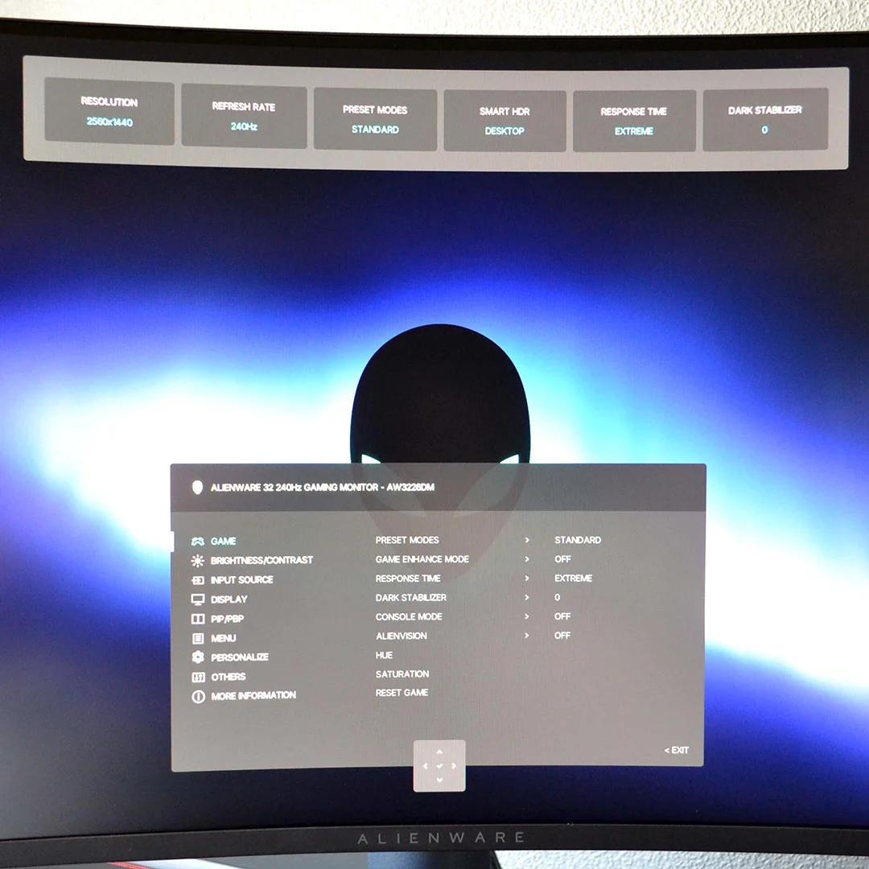Select the GAME ENHANCE MODE option
The width and height of the screenshot is (869, 869).
point(422,559)
